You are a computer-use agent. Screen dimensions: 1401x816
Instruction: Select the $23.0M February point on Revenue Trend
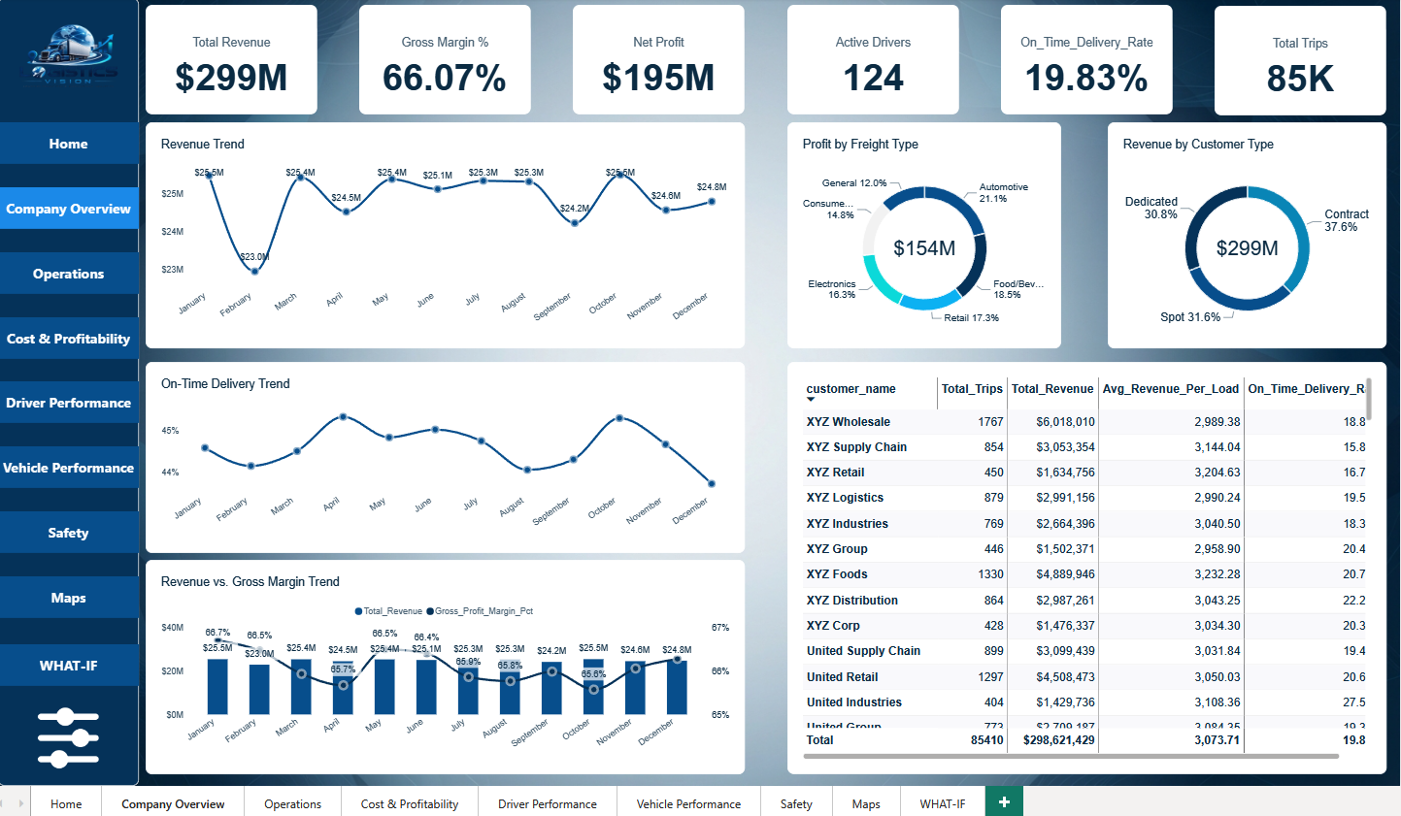254,271
